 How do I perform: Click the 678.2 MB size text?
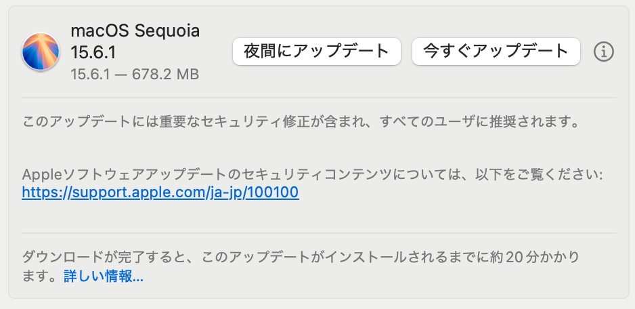pyautogui.click(x=165, y=75)
